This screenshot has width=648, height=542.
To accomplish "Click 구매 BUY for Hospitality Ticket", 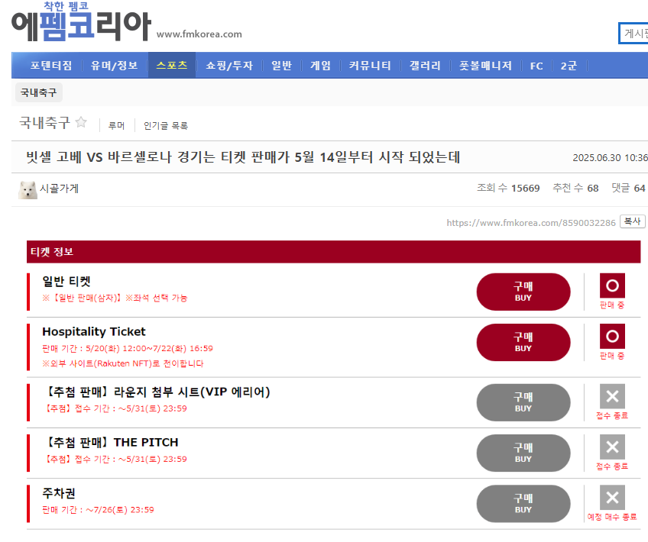I will pyautogui.click(x=523, y=343).
